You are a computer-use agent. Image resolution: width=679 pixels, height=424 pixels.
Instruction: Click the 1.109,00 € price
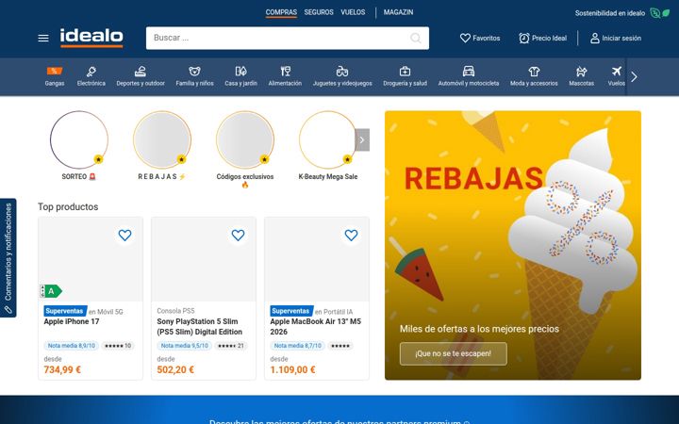pyautogui.click(x=292, y=370)
